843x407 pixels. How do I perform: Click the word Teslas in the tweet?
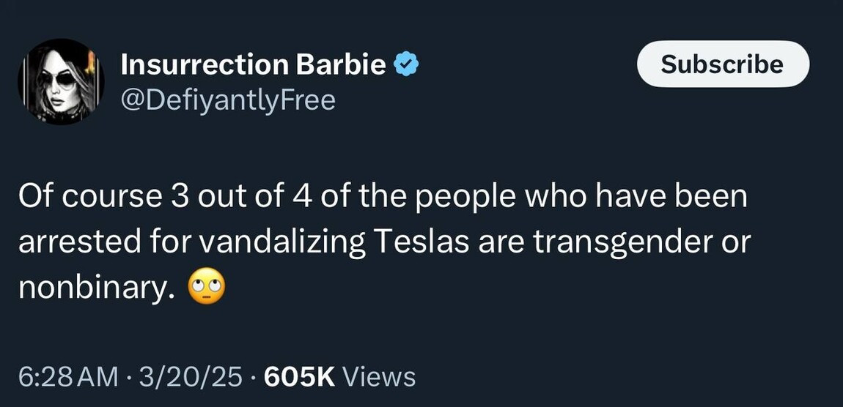(x=421, y=242)
